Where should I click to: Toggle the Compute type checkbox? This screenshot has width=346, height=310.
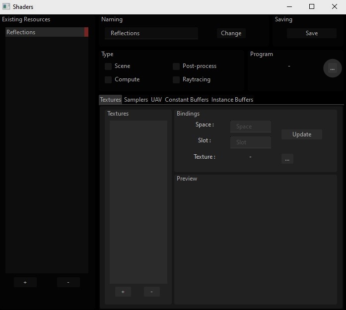point(108,79)
